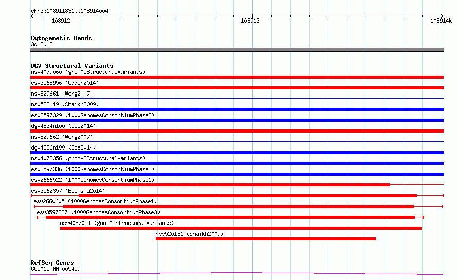Click the thin blue nsv829662 line

point(237,141)
